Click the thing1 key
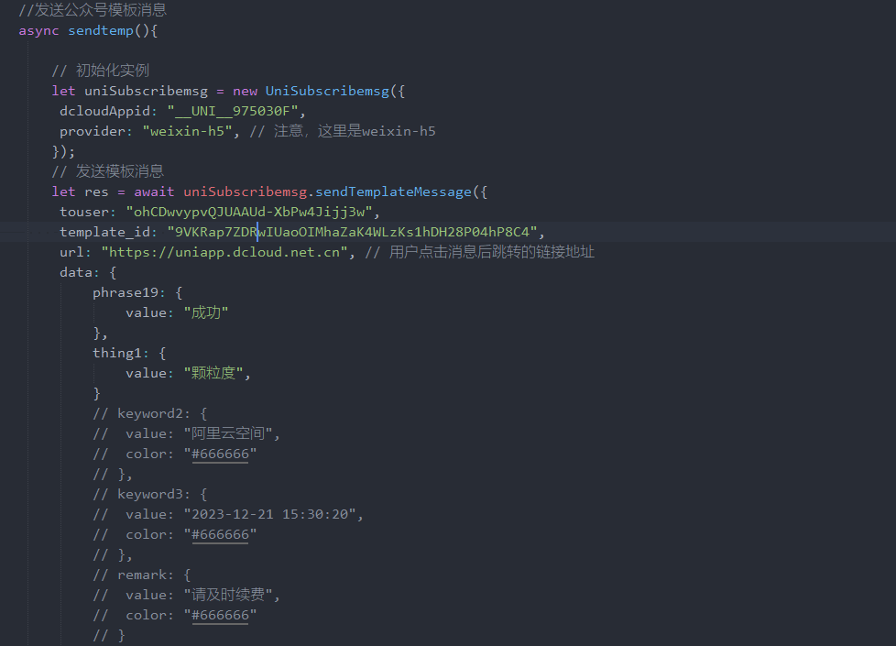Screen dimensions: 896x646 (x=117, y=353)
